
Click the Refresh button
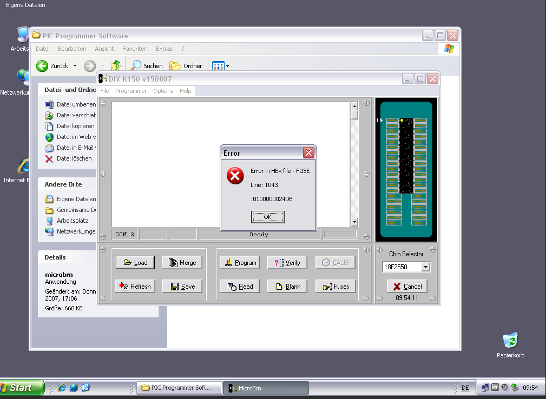pyautogui.click(x=135, y=287)
